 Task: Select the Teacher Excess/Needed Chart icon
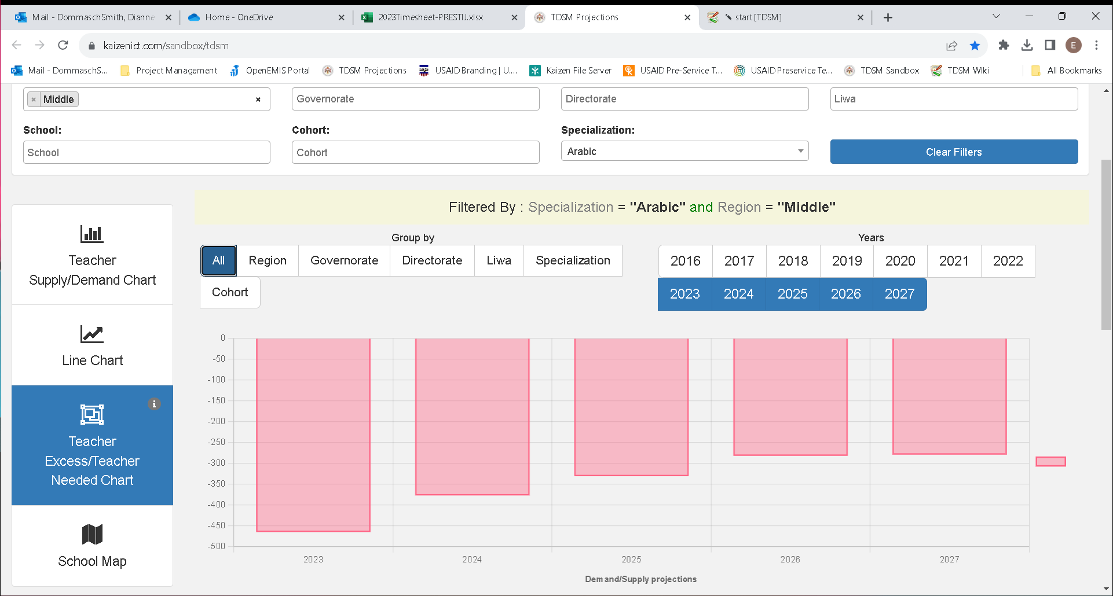click(92, 414)
